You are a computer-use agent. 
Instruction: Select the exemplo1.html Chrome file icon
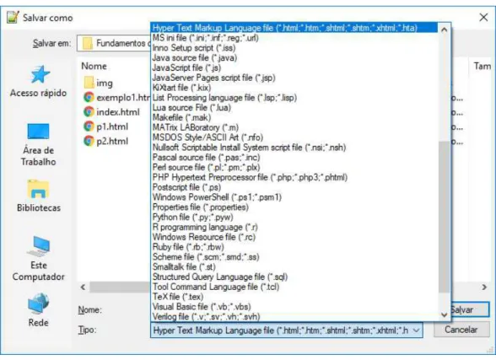tap(89, 97)
